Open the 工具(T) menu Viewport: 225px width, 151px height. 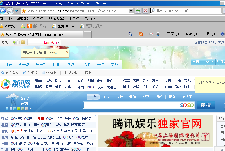pyautogui.click(x=75, y=19)
